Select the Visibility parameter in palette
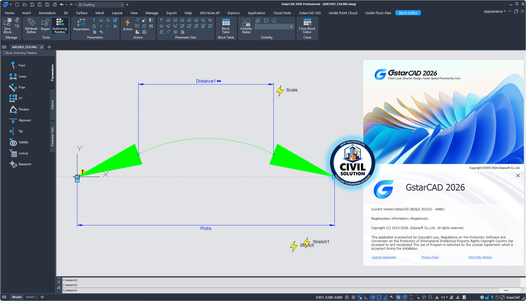The width and height of the screenshot is (526, 301). 19,142
